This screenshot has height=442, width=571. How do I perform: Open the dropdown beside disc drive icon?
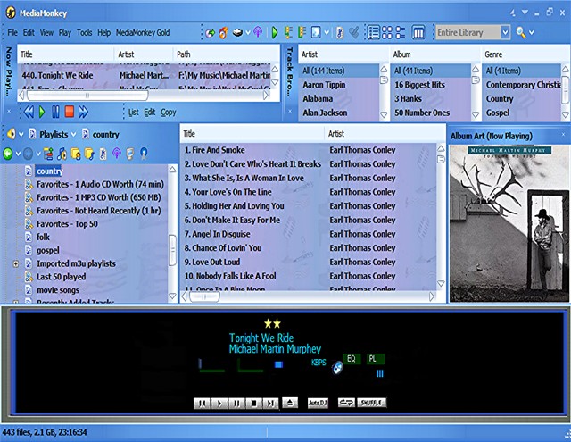[248, 32]
